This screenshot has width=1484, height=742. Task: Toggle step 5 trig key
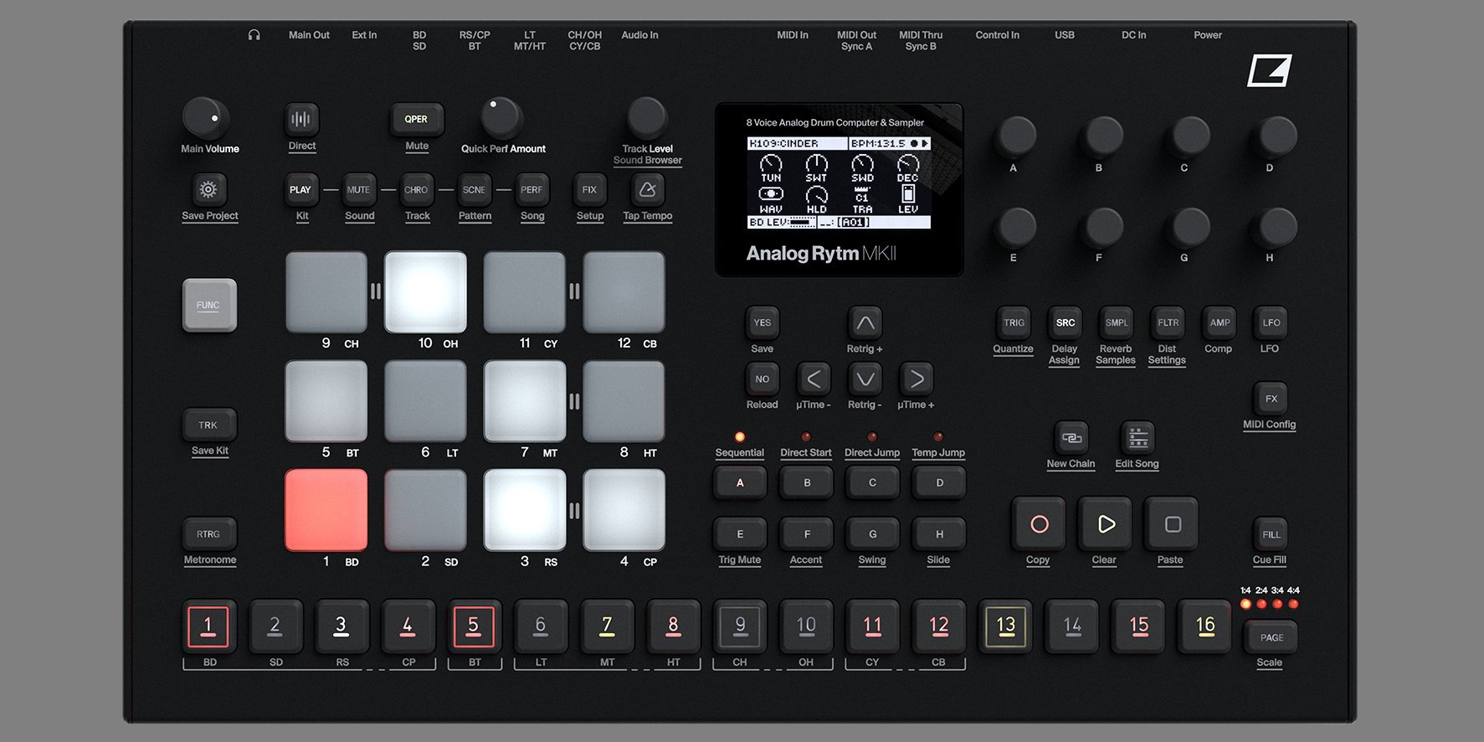[474, 626]
